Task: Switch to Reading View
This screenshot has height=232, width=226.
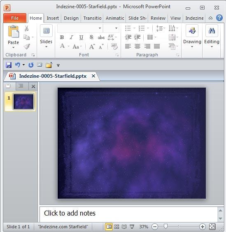Action: [124, 227]
